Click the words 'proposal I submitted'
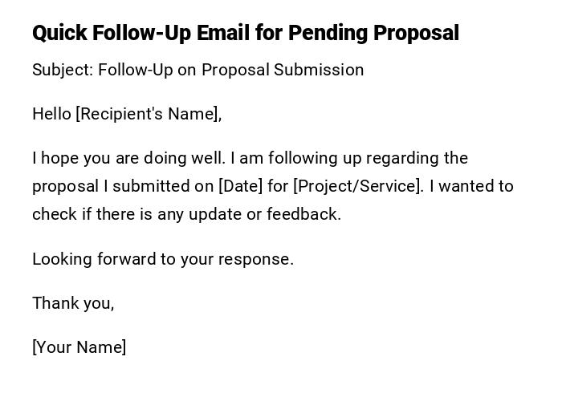Image resolution: width=562 pixels, height=397 pixels. [x=105, y=186]
